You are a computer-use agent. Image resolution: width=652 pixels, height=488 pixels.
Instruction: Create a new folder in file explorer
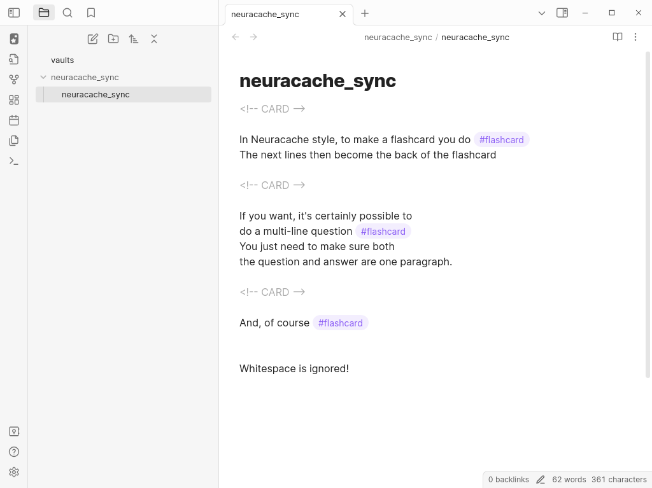coord(113,39)
